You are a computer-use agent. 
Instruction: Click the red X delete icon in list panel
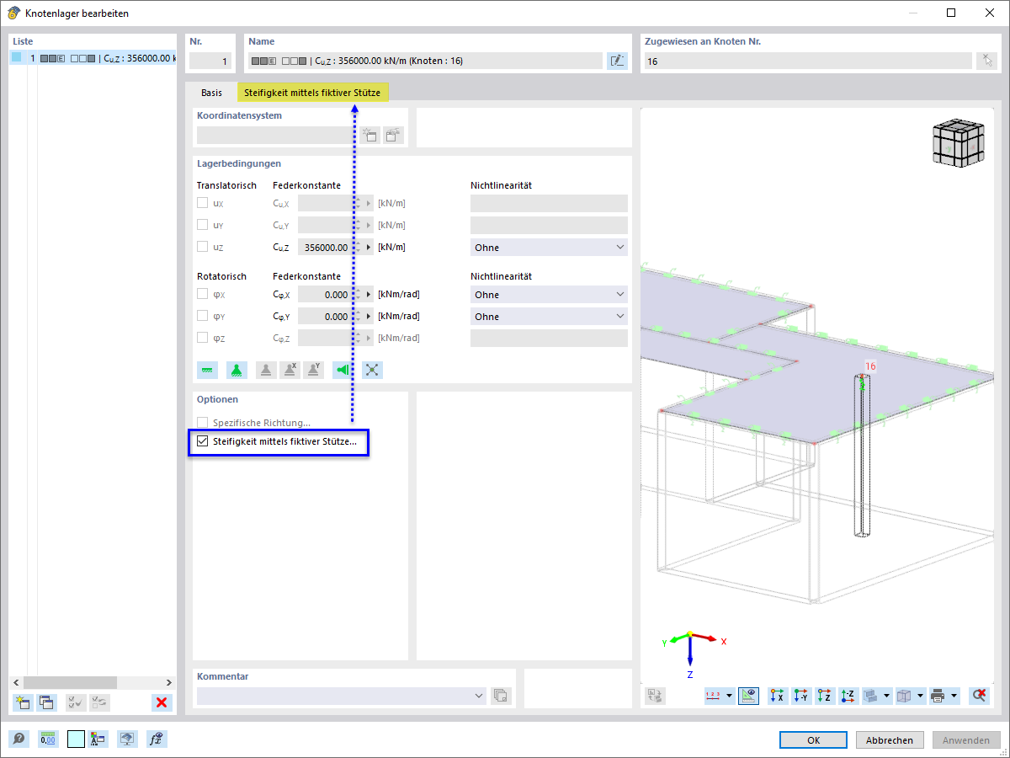(x=162, y=702)
